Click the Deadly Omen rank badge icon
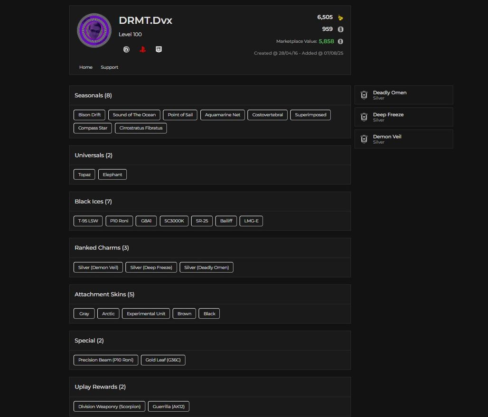 click(364, 95)
